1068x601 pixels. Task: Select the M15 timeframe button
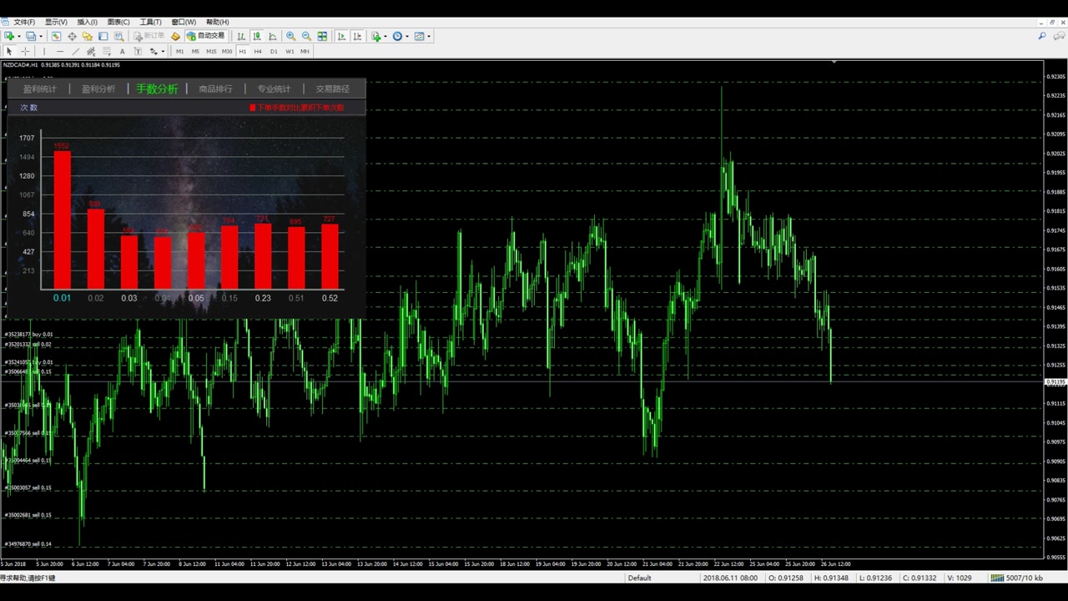tap(211, 51)
